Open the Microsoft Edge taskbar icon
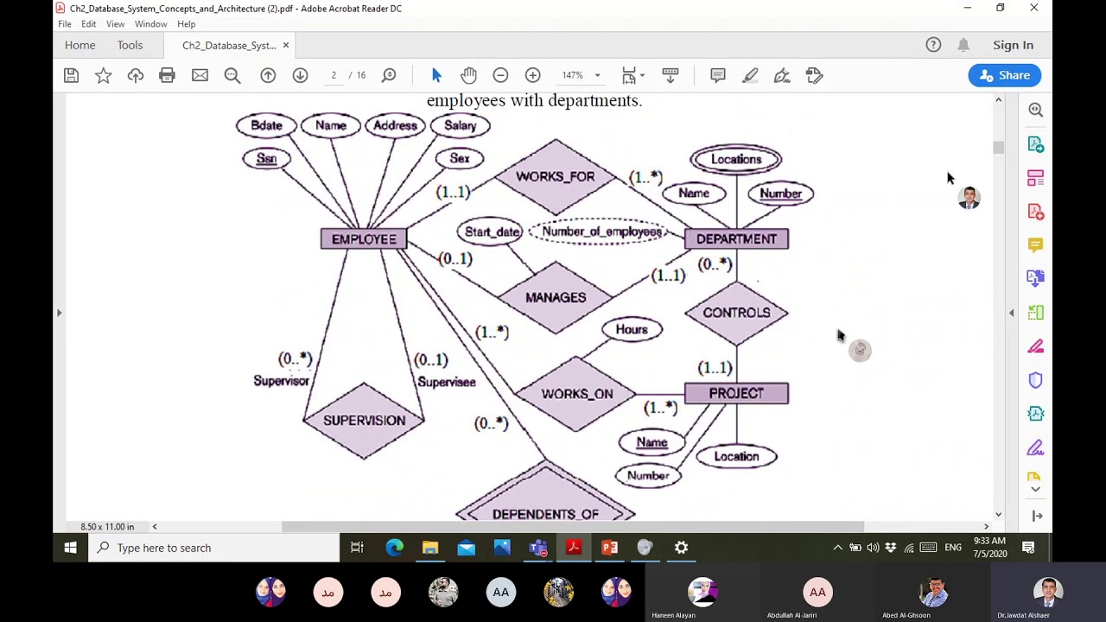 click(x=394, y=548)
